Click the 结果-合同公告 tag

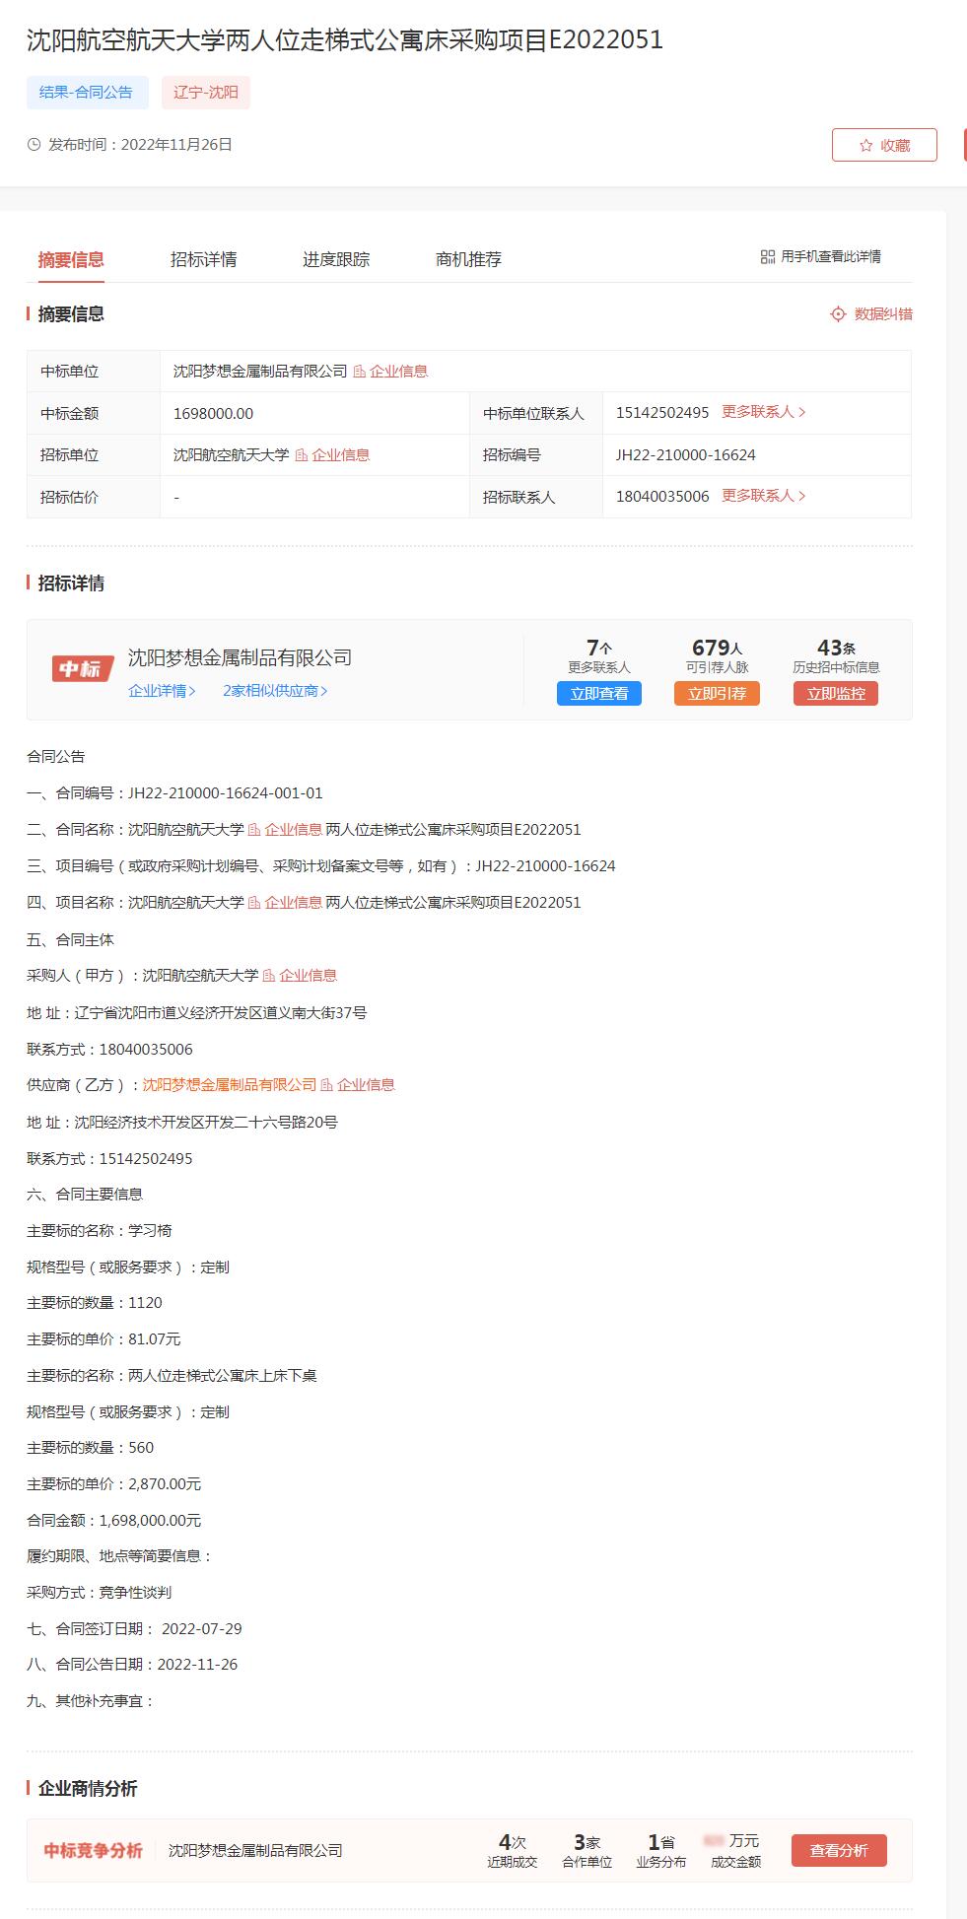pos(87,93)
